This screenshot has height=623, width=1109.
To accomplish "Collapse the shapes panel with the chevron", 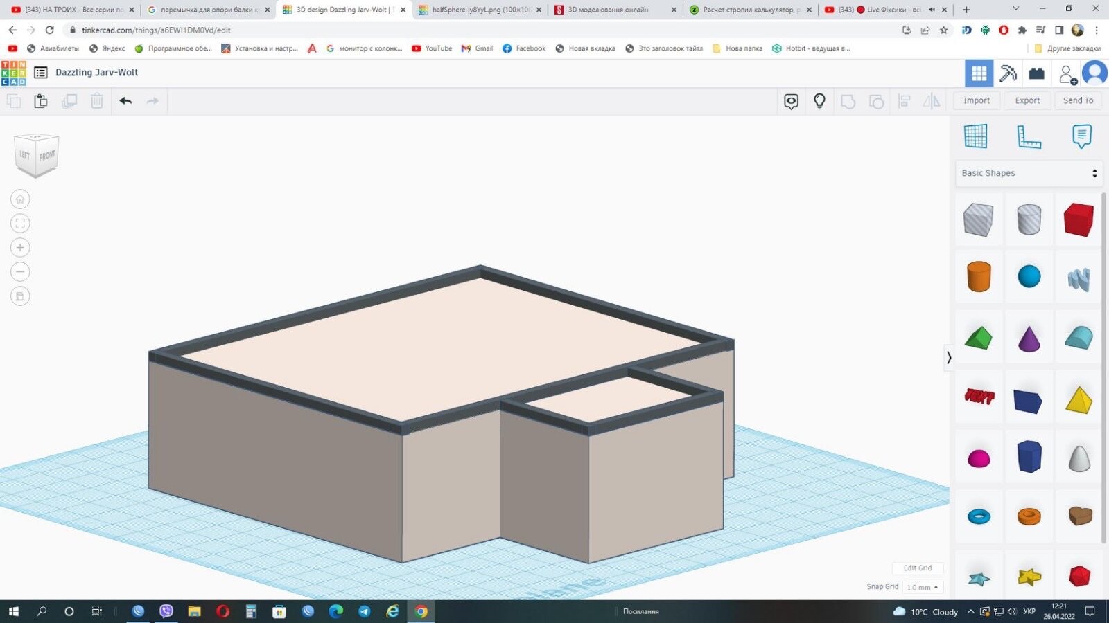I will click(x=949, y=357).
